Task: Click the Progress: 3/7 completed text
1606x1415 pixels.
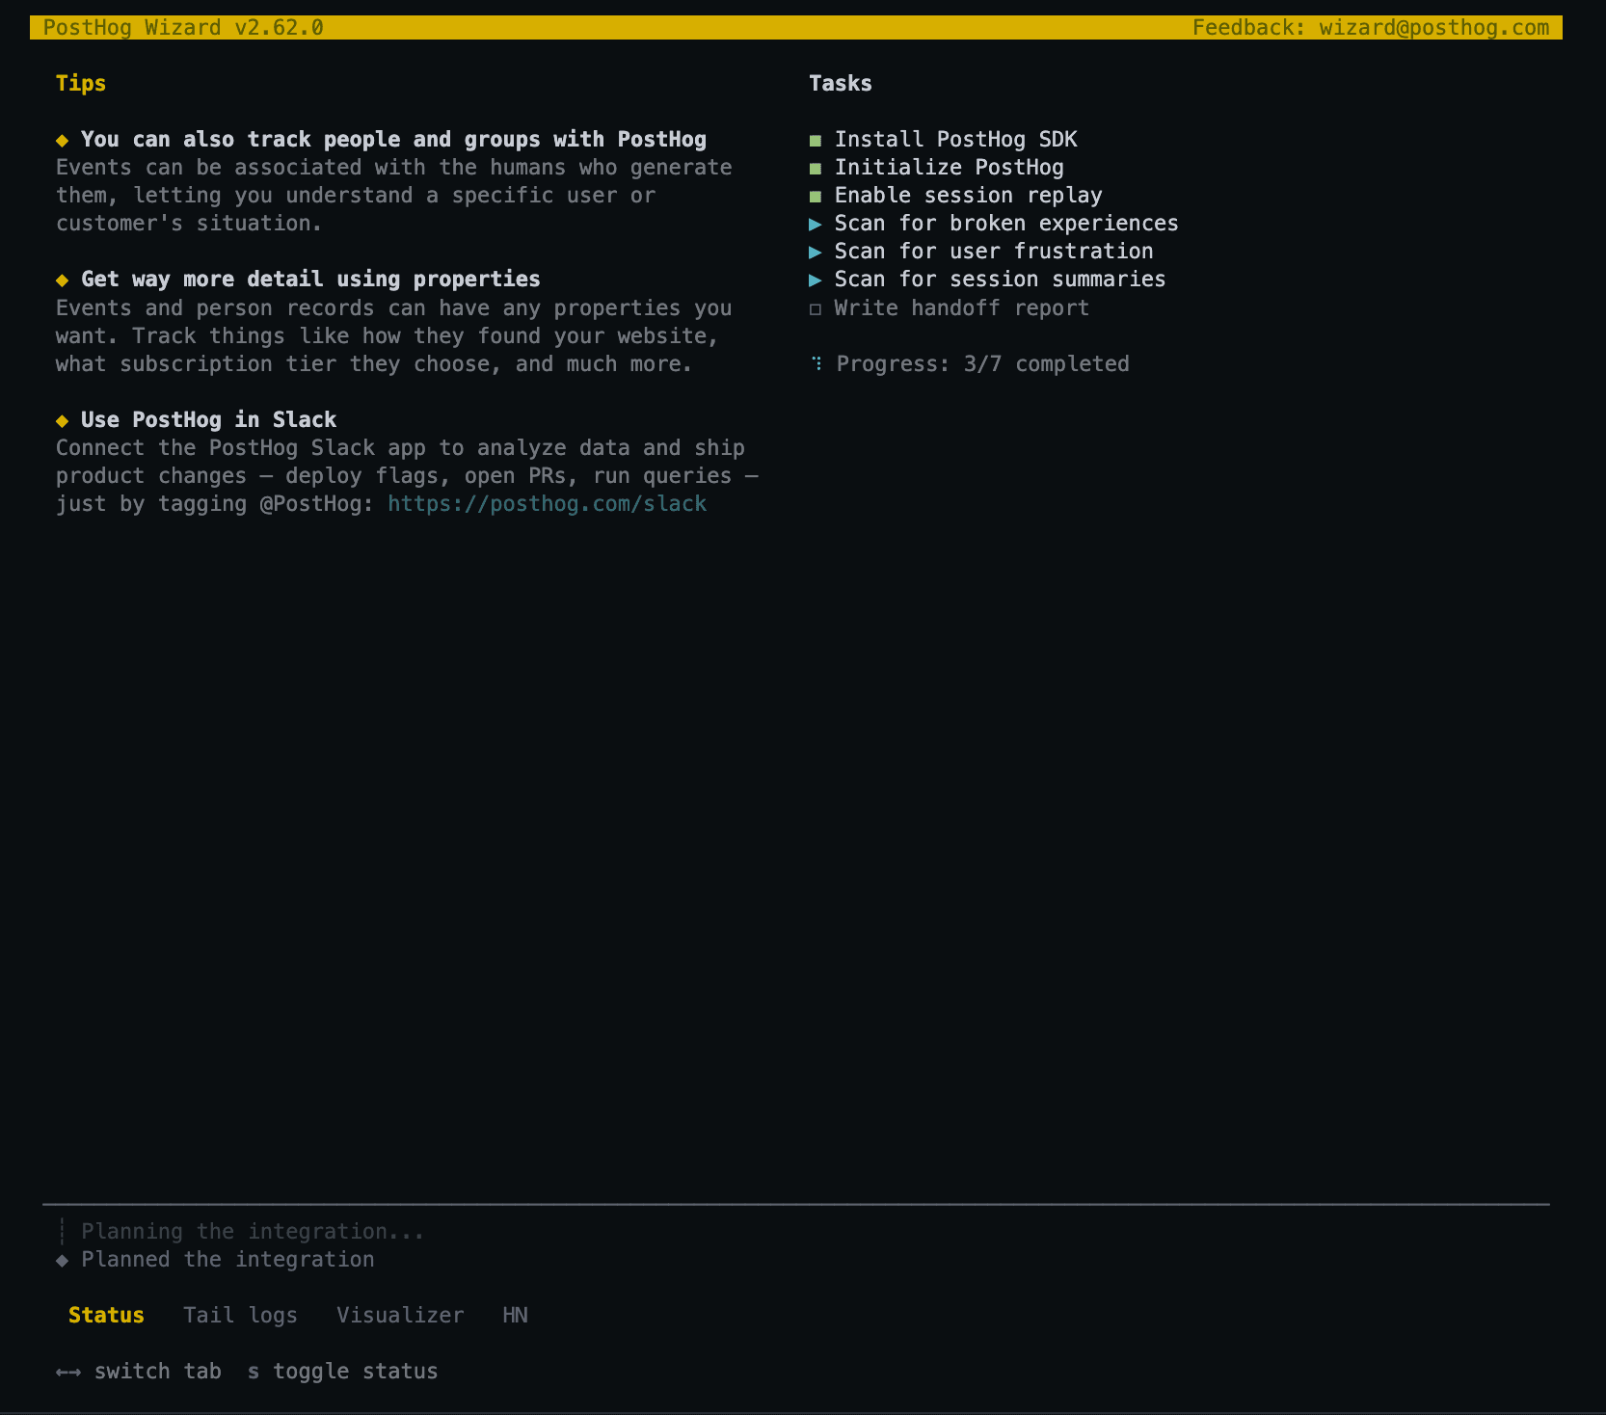Action: click(x=983, y=364)
